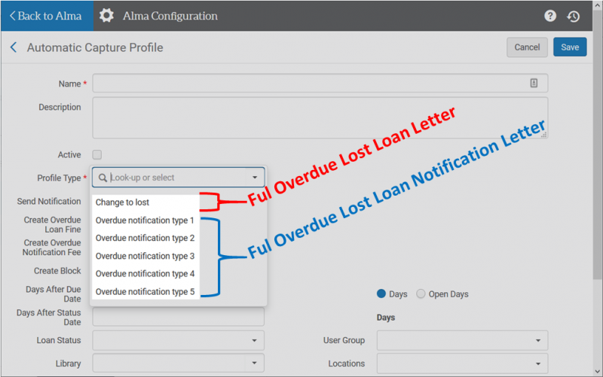Screen dimensions: 603x377
Task: Tick the Active checkbox
Action: click(x=97, y=155)
